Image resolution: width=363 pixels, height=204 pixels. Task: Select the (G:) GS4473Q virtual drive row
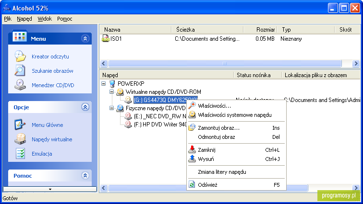166,100
